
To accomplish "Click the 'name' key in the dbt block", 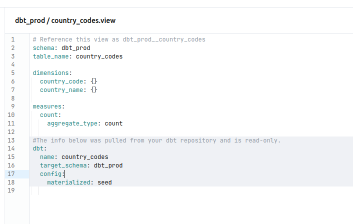I will (48, 157).
